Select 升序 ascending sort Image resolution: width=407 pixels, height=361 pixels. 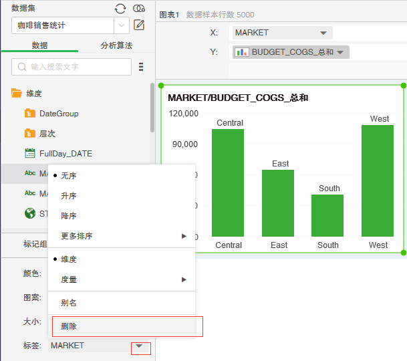pyautogui.click(x=69, y=196)
